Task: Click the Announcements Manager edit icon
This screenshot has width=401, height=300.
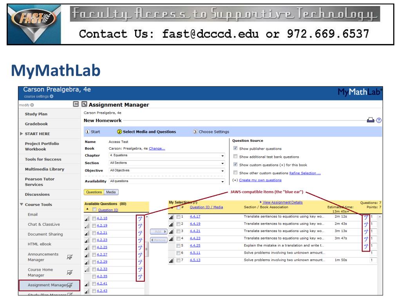Action: (x=70, y=257)
